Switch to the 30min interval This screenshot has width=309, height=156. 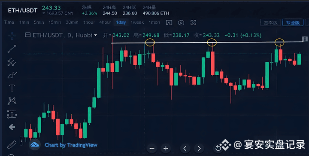72,22
